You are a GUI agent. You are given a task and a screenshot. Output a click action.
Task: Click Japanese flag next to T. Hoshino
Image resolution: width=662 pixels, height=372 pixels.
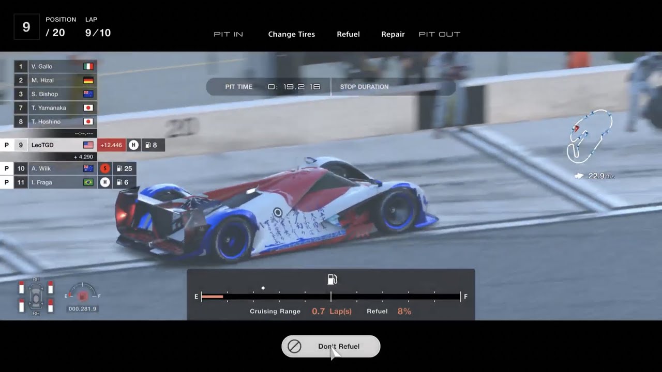click(x=88, y=122)
